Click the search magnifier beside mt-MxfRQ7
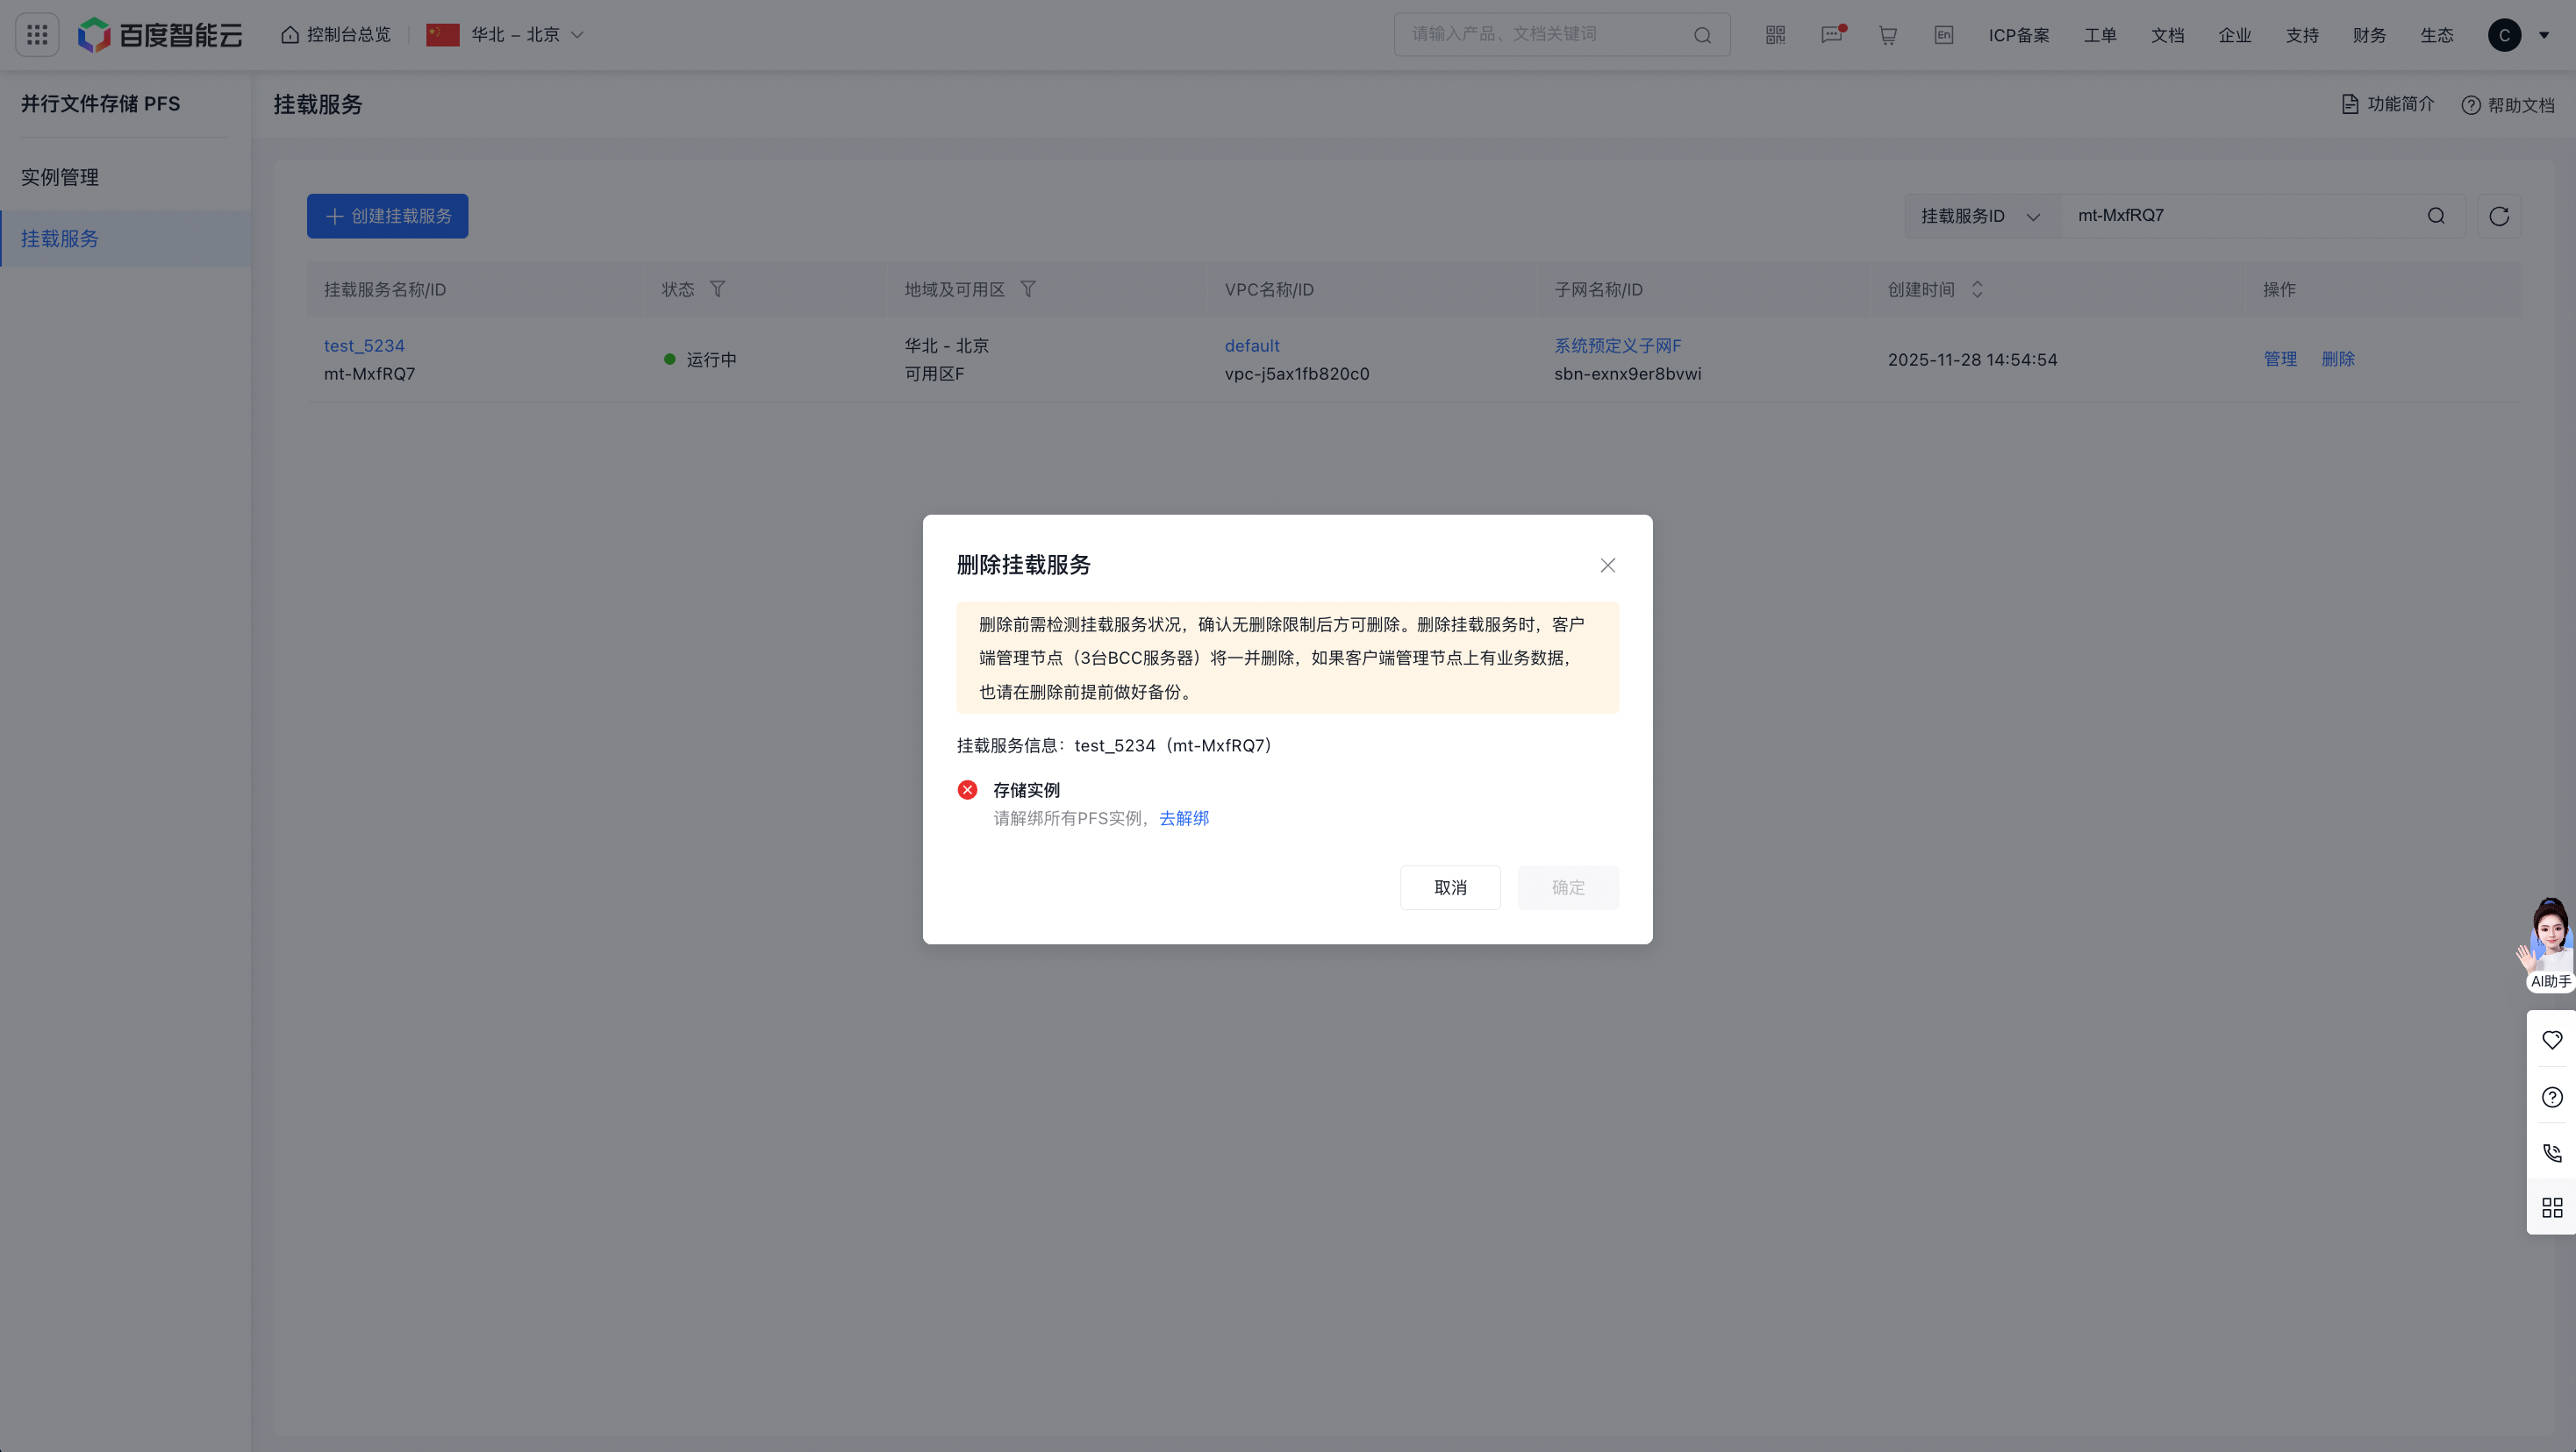The image size is (2576, 1452). coord(2436,216)
